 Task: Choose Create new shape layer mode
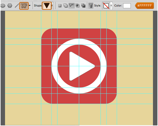[x=60, y=6]
